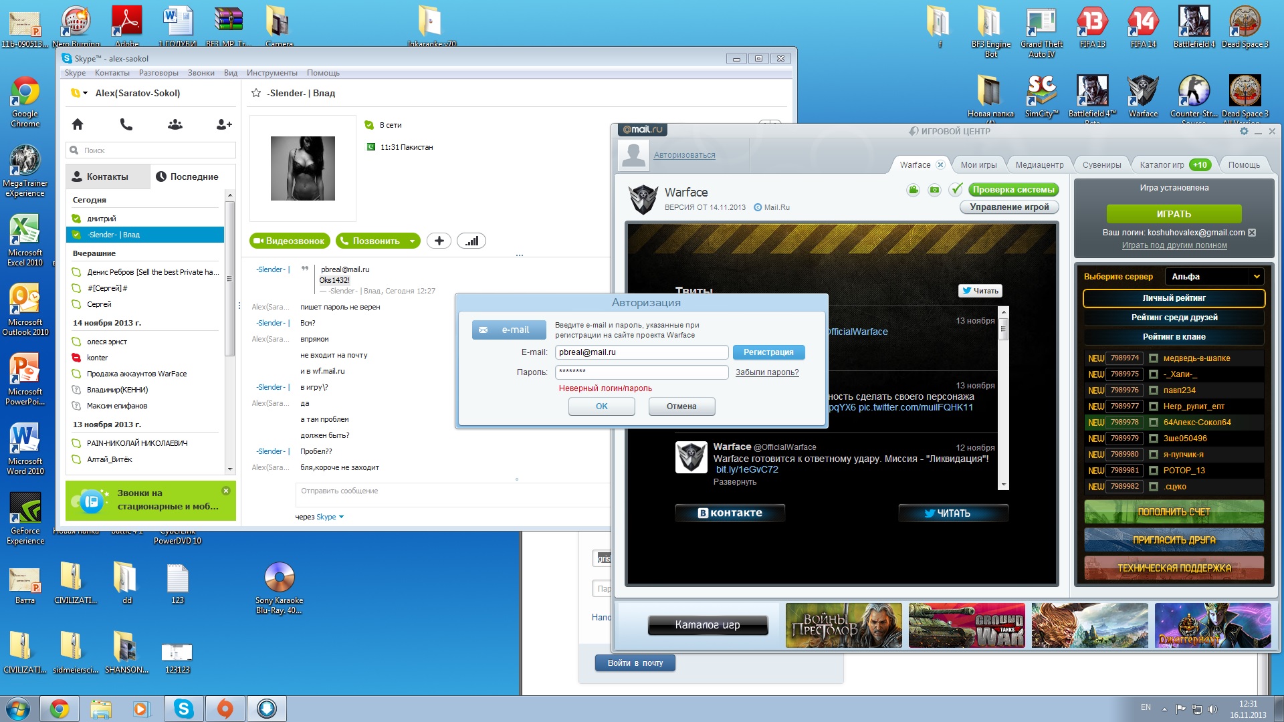Open Warface desktop shortcut icon
The width and height of the screenshot is (1284, 722).
click(x=1143, y=96)
